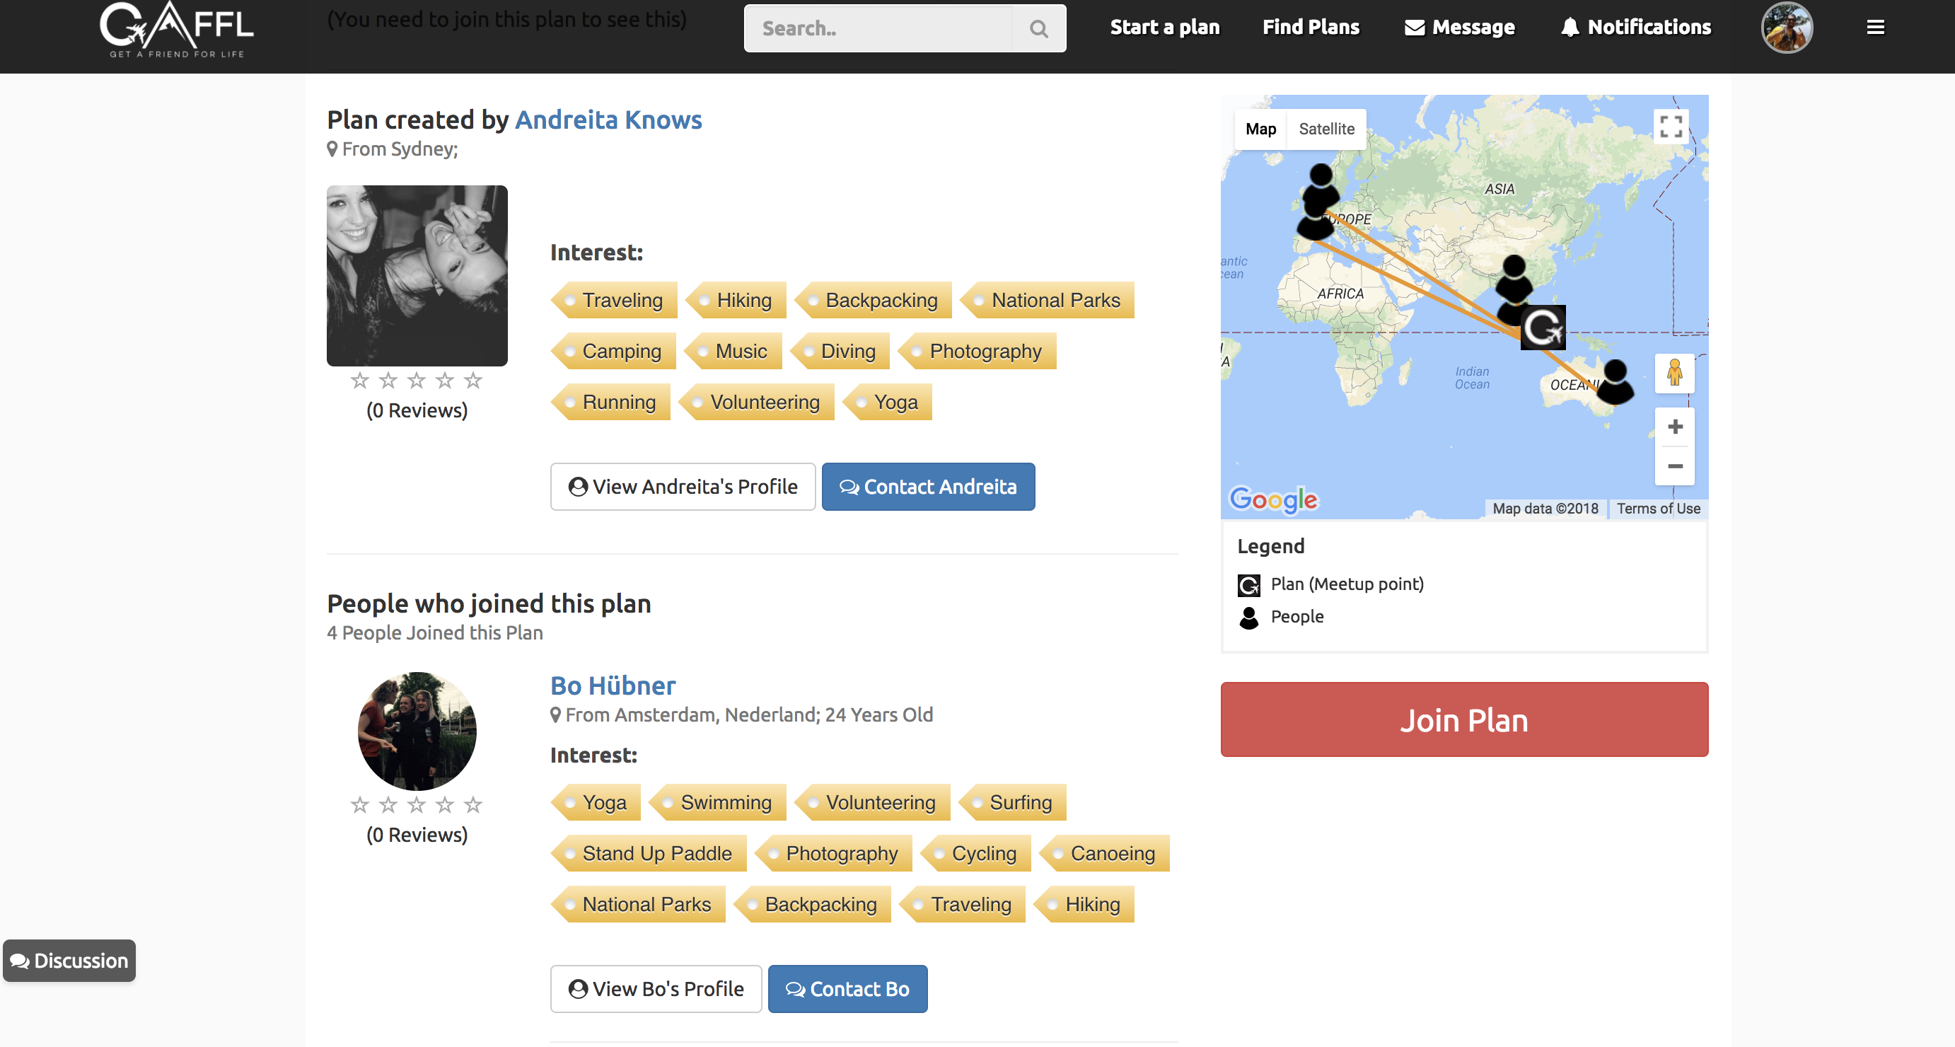Switch map to Satellite view
This screenshot has width=1955, height=1047.
(1325, 129)
